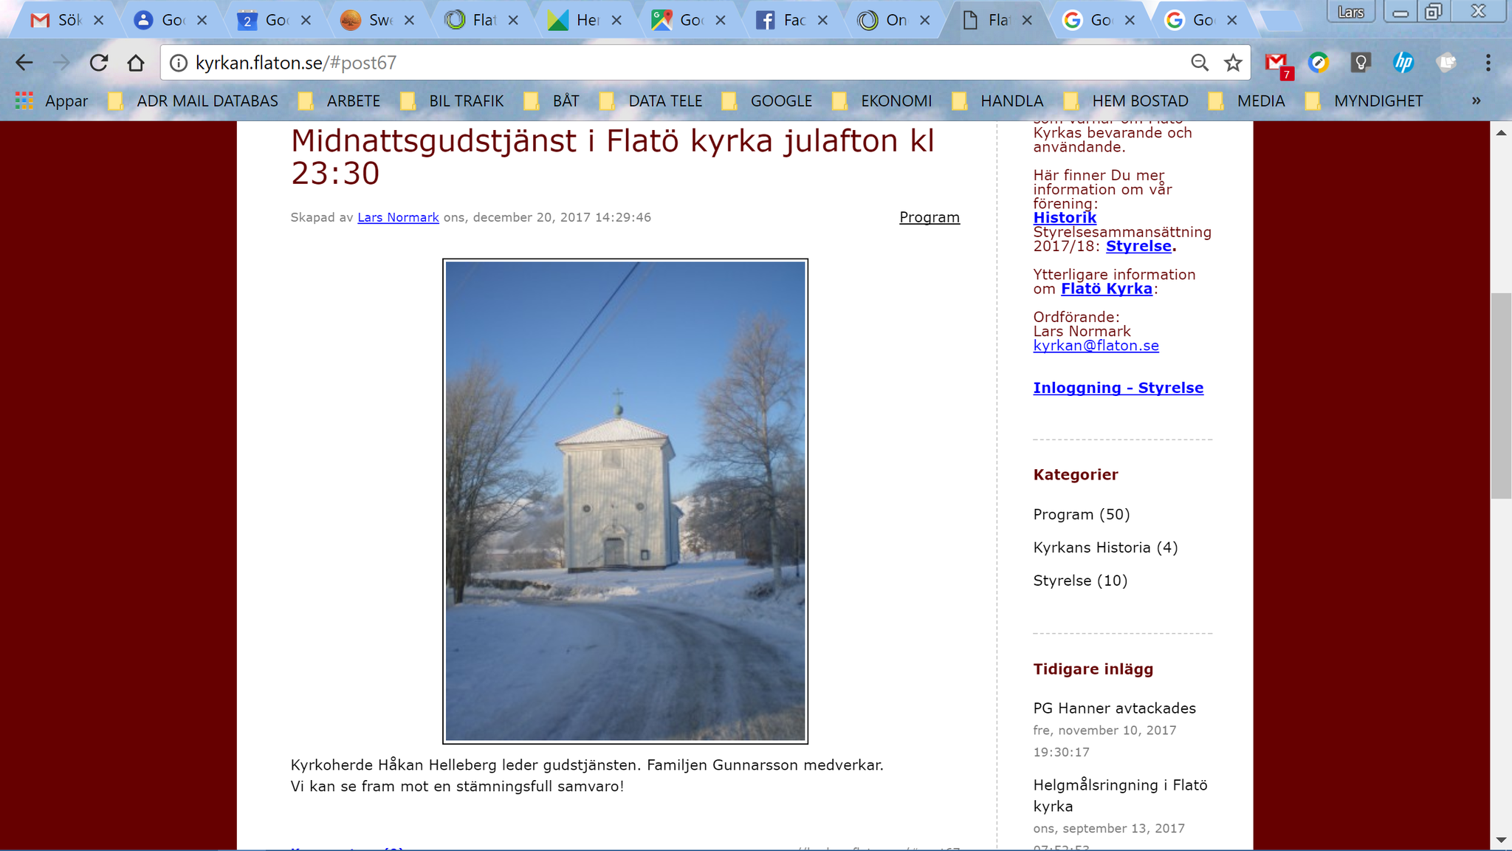The height and width of the screenshot is (851, 1512).
Task: Go back to the previous page
Action: pos(24,63)
